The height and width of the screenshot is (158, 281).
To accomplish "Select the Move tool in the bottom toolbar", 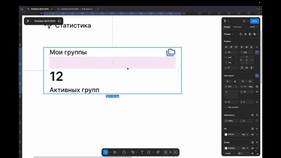I will point(105,152).
